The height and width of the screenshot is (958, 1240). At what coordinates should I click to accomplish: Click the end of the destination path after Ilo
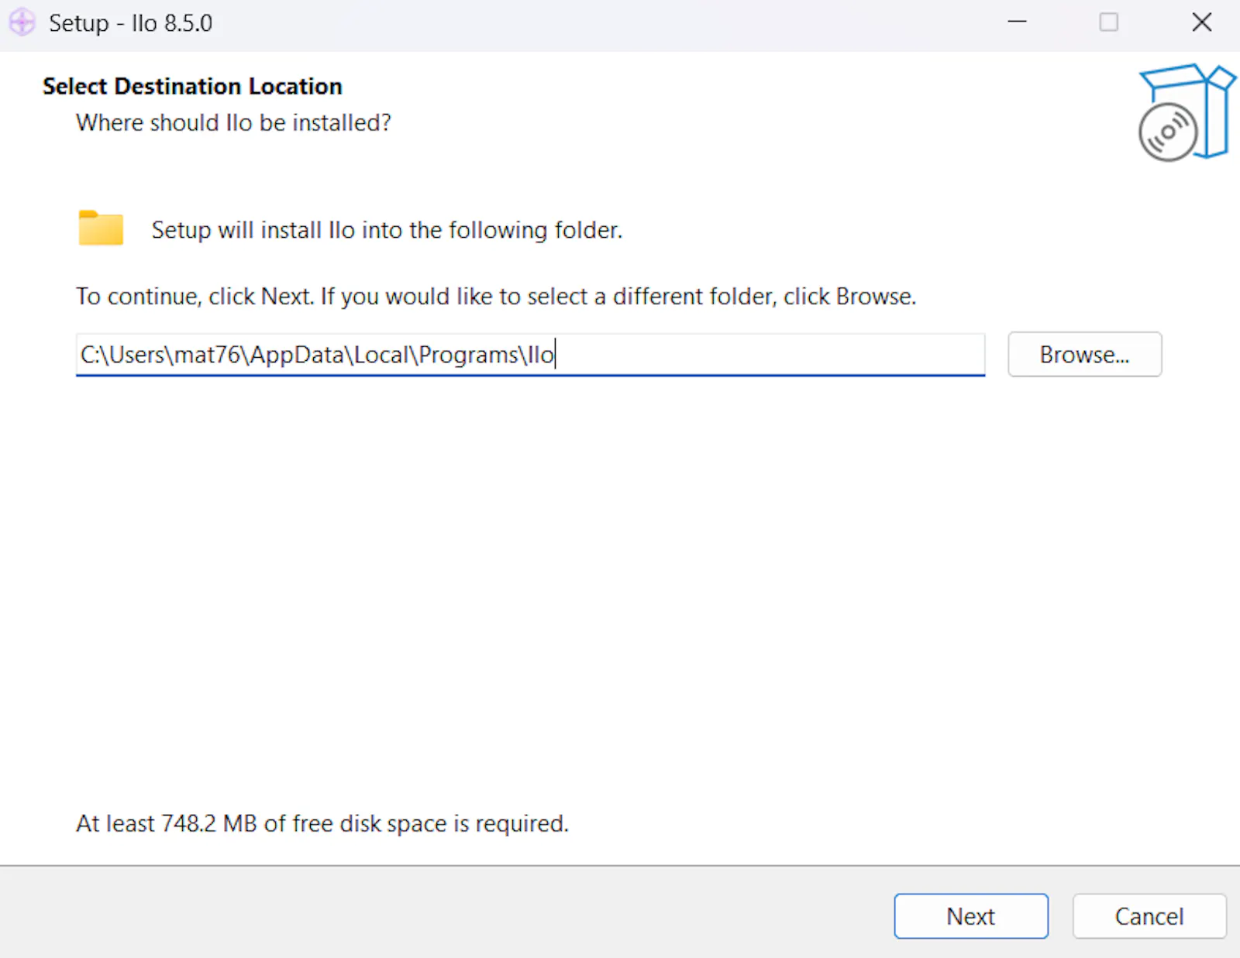tap(556, 355)
